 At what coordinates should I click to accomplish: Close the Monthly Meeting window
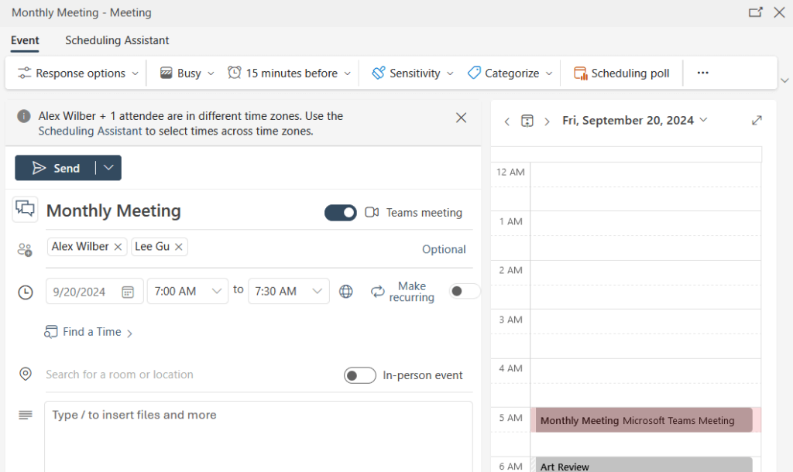click(x=779, y=12)
